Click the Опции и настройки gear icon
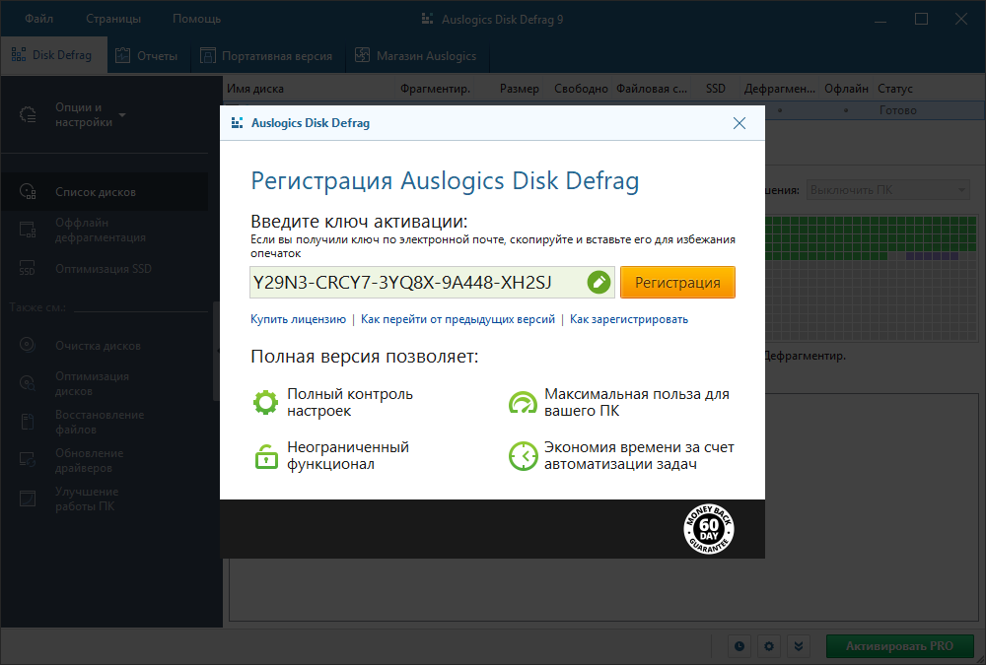The height and width of the screenshot is (665, 986). 28,114
